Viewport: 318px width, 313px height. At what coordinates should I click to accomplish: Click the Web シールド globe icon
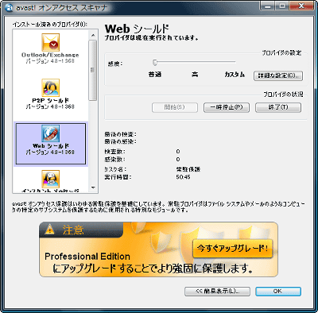50,133
